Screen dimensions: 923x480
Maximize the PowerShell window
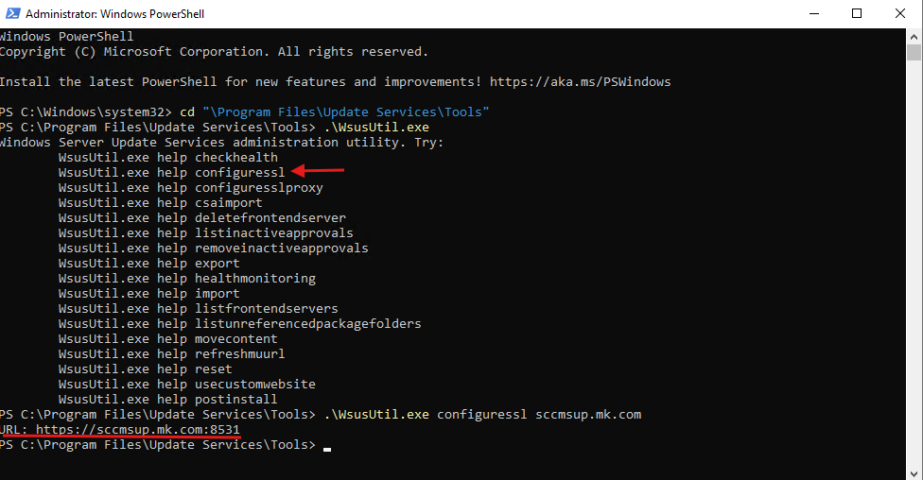[x=857, y=14]
